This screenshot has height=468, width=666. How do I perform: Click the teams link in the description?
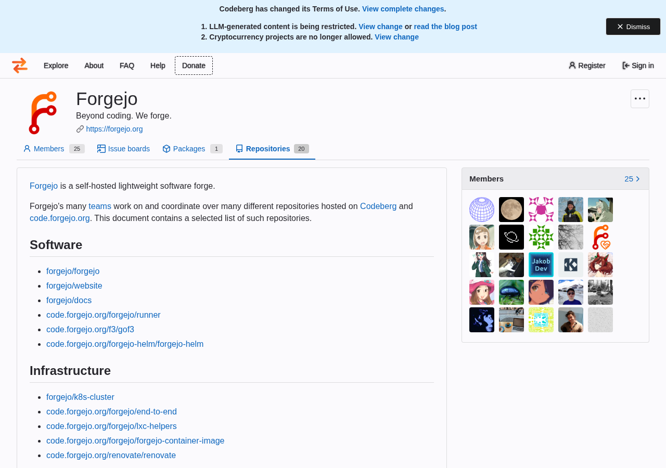pos(100,206)
